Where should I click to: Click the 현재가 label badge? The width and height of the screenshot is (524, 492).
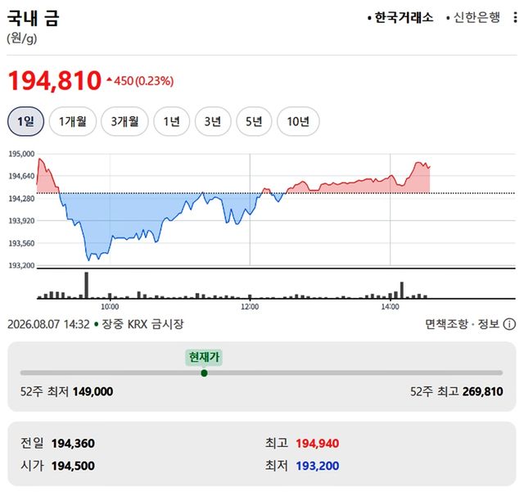coord(204,357)
